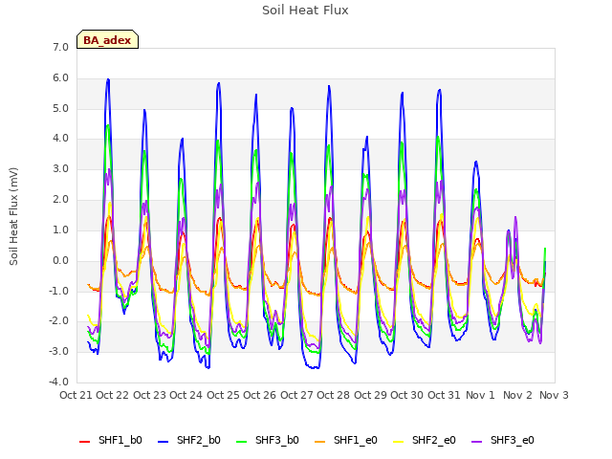This screenshot has height=459, width=612.
Task: Click the Oct 26 x-axis tick label
Action: (x=259, y=395)
